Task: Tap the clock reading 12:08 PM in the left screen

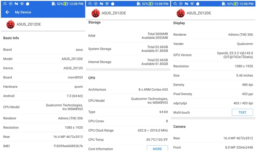Action: pyautogui.click(x=76, y=4)
